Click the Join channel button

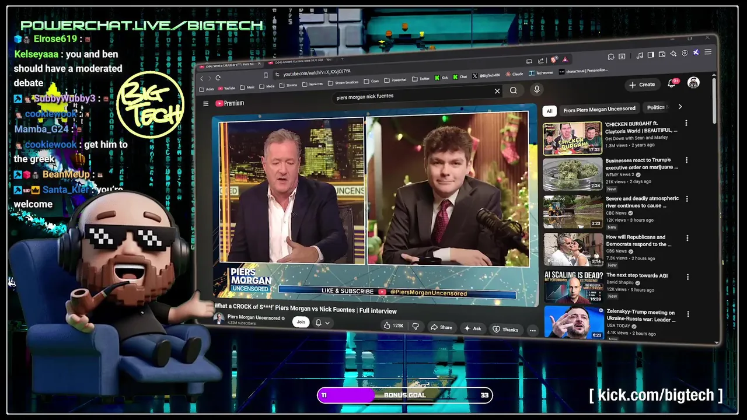(x=301, y=321)
